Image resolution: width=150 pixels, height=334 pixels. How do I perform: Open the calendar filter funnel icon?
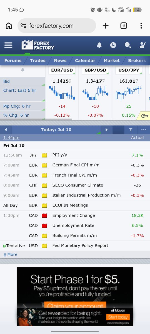tap(131, 130)
